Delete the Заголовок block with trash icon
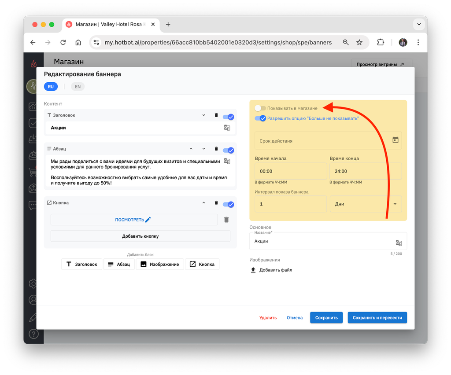The width and height of the screenshot is (451, 375). (216, 115)
